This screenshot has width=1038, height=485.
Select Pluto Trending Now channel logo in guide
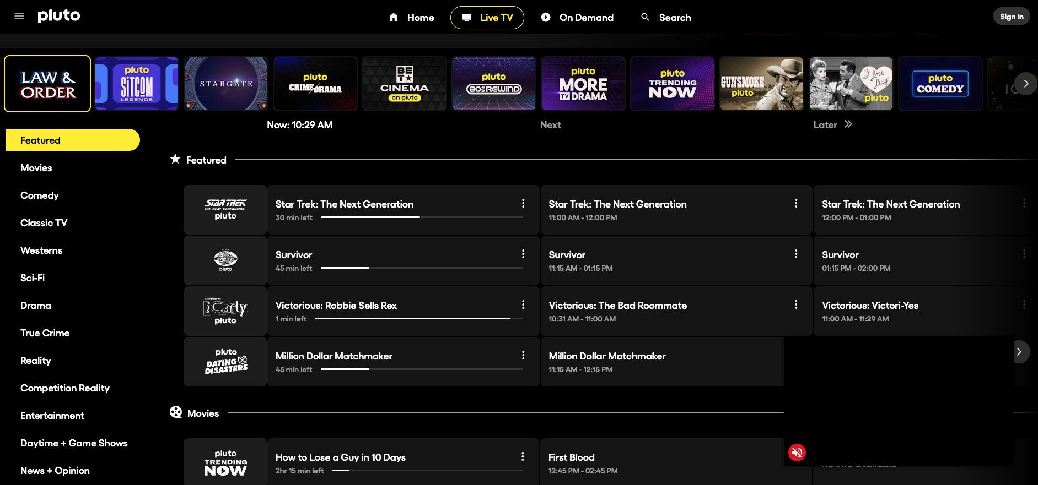pyautogui.click(x=225, y=462)
